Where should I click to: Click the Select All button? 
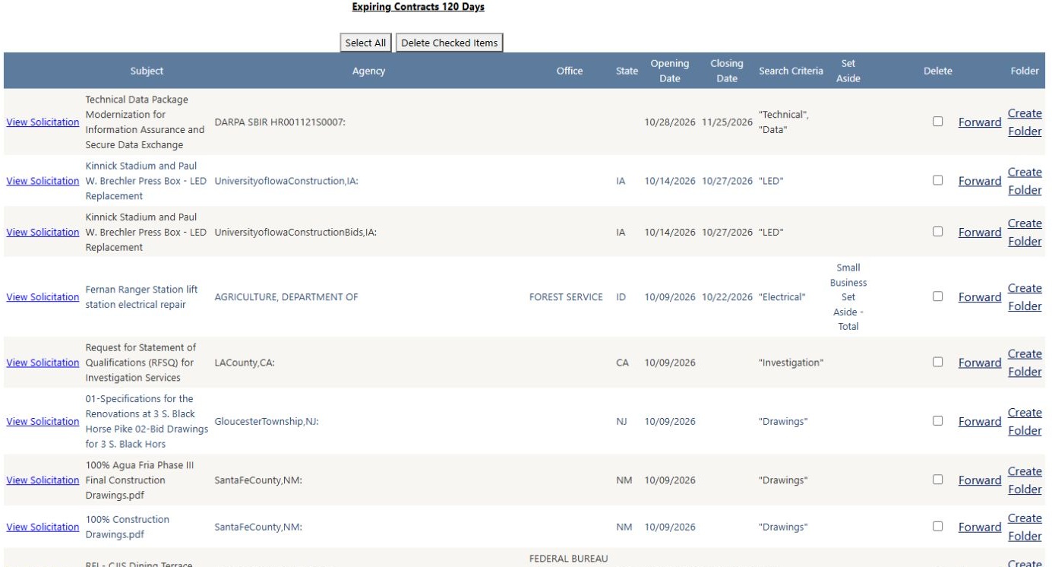coord(365,43)
